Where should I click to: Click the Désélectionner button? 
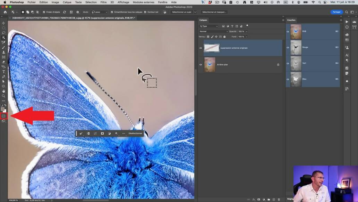tap(135, 134)
